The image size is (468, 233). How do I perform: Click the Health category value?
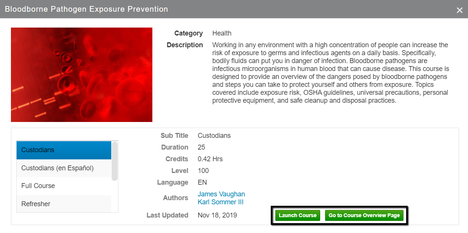pyautogui.click(x=222, y=33)
